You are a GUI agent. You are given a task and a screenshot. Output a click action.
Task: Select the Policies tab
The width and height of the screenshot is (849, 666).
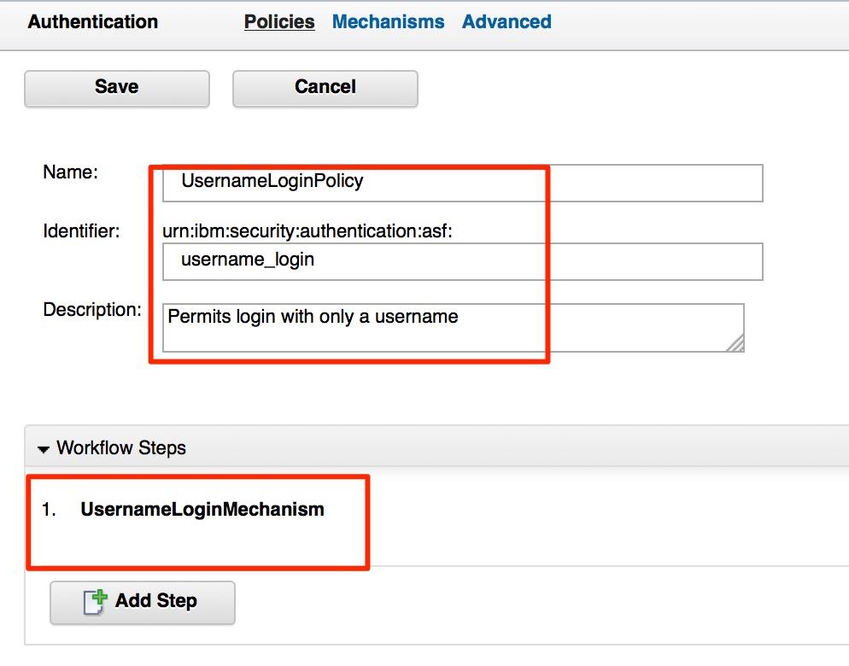[x=279, y=21]
